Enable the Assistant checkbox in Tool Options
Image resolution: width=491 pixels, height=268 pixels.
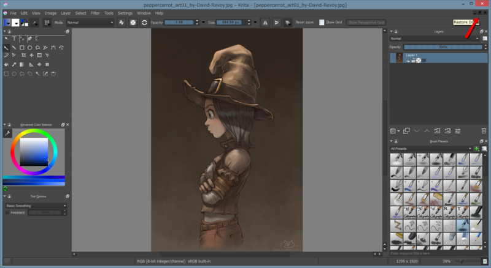[x=7, y=212]
